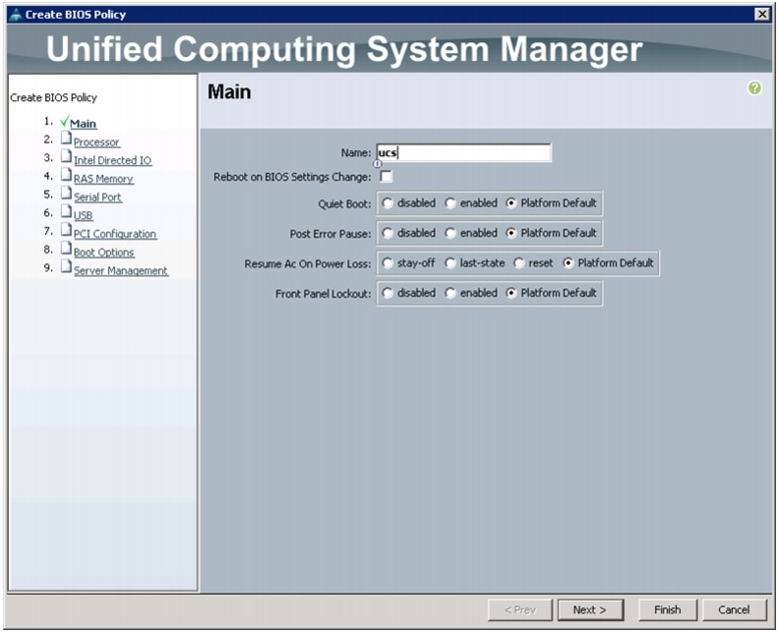Click into the Name input field
Screen dimensions: 780x633
tap(463, 152)
